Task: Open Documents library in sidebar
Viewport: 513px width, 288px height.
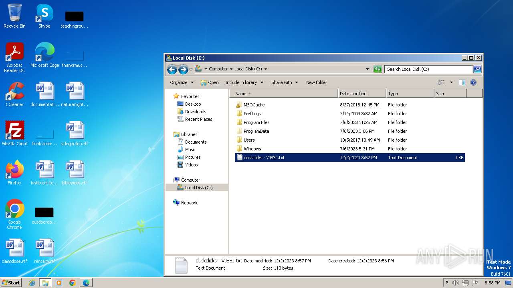Action: click(x=192, y=142)
